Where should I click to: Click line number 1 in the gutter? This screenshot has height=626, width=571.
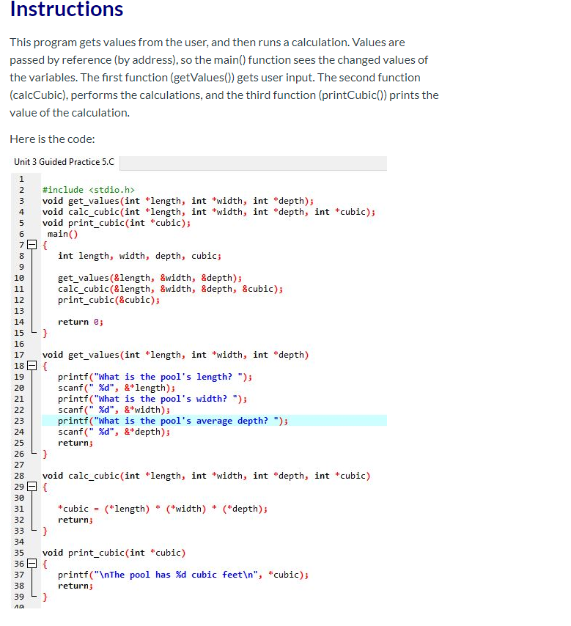point(21,179)
